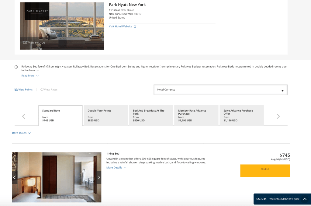Expand the Rate Rules section

(21, 133)
